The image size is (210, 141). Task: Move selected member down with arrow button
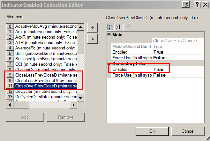[x=92, y=39]
